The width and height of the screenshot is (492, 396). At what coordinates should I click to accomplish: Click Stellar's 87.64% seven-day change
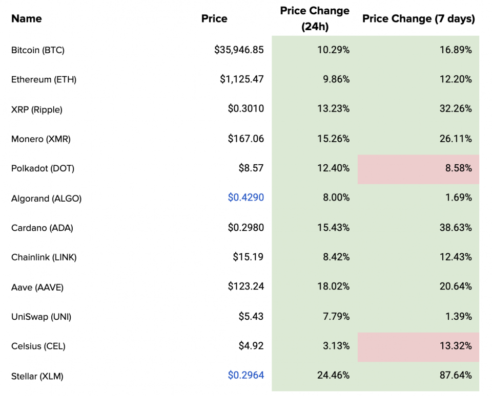click(456, 376)
